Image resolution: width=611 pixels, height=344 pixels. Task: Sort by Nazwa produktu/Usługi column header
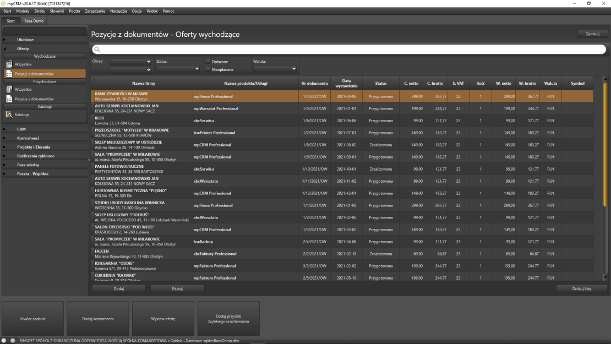[246, 83]
